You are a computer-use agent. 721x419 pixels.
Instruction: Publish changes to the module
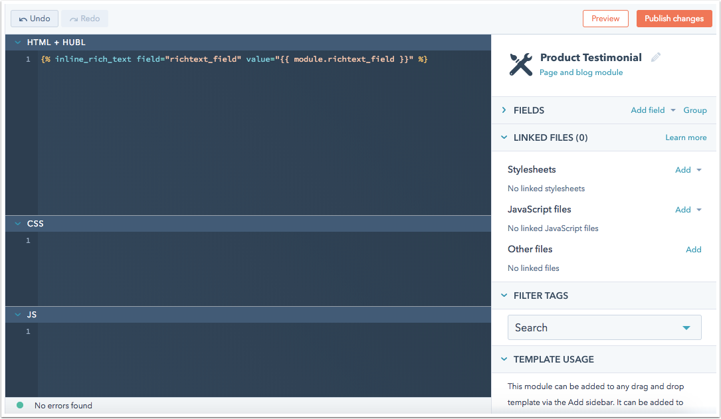coord(674,19)
